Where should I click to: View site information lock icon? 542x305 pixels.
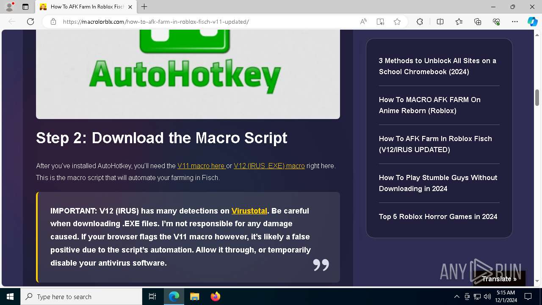tap(53, 22)
